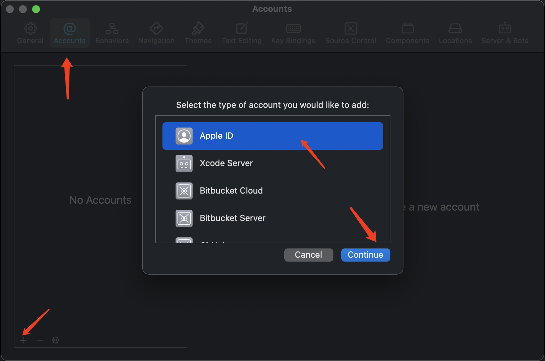Click the Apple ID person icon
The width and height of the screenshot is (545, 361).
[184, 136]
